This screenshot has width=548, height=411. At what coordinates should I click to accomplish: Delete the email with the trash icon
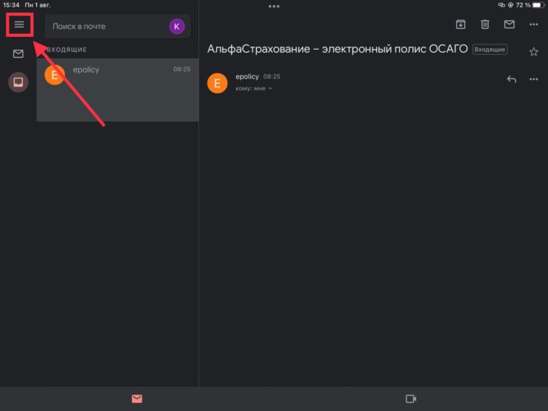click(485, 24)
